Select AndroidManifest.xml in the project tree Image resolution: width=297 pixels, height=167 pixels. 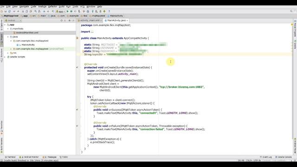(27, 33)
